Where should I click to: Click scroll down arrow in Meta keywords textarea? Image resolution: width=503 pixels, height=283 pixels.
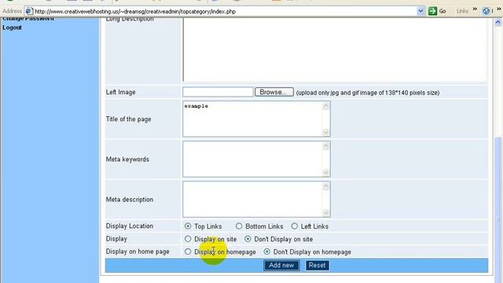pos(326,172)
